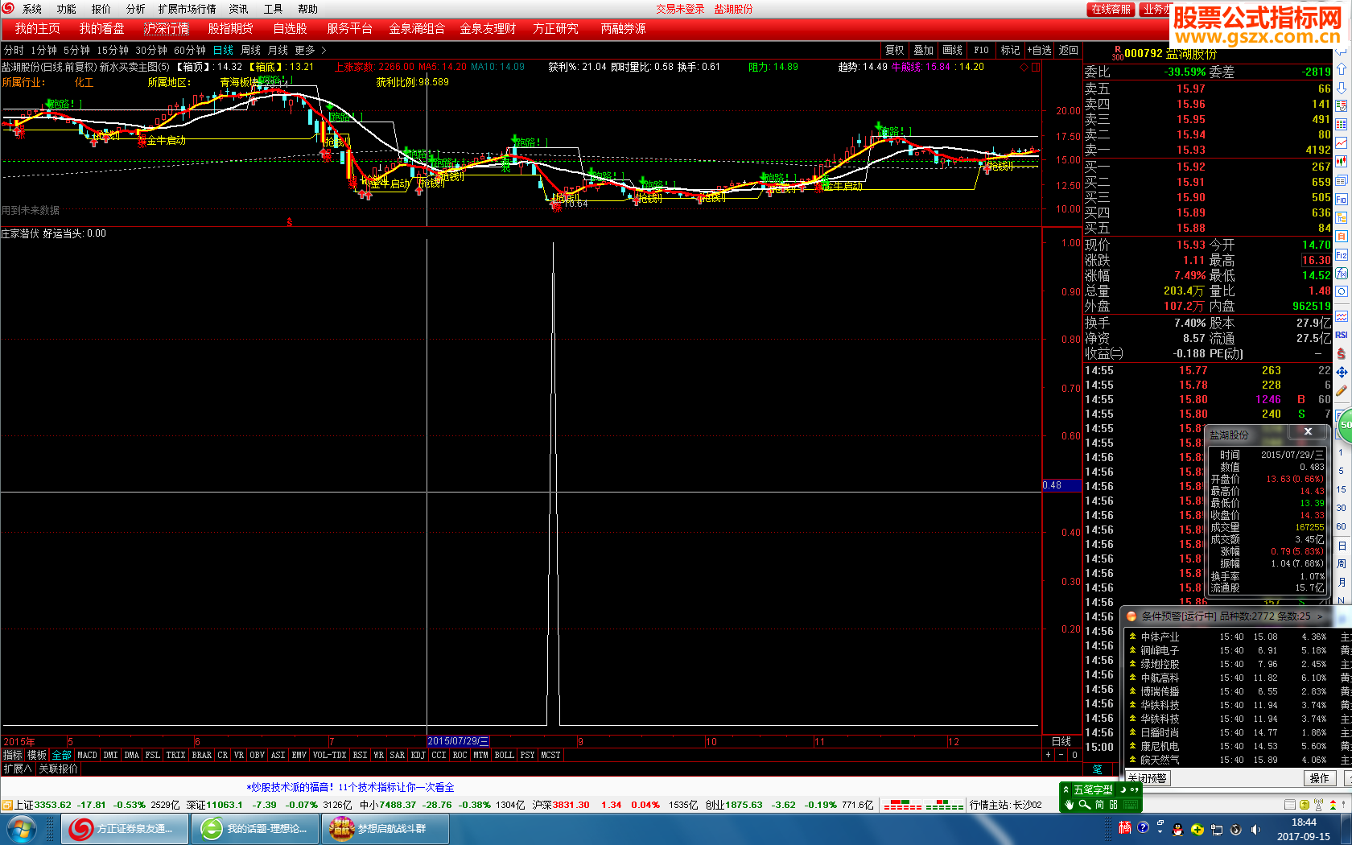Select the candlestick chart icon in sidebar
1352x845 pixels.
1342,162
